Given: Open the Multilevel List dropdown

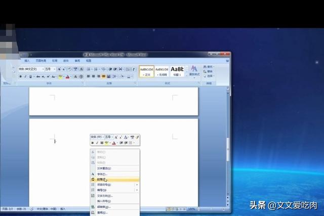Looking at the screenshot, I should (104, 69).
